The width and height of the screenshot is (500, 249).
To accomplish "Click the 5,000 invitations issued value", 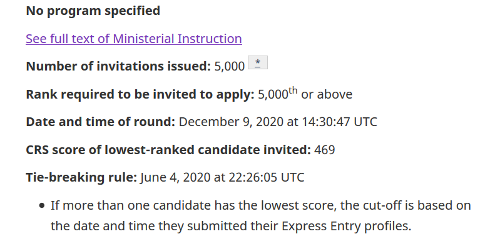I will tap(230, 67).
